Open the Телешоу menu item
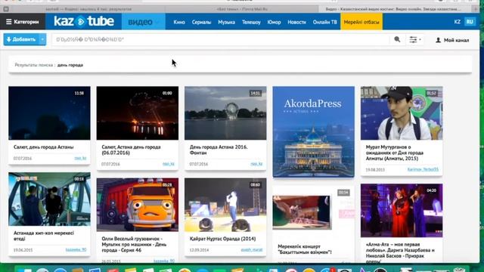This screenshot has width=484, height=272. click(x=251, y=22)
